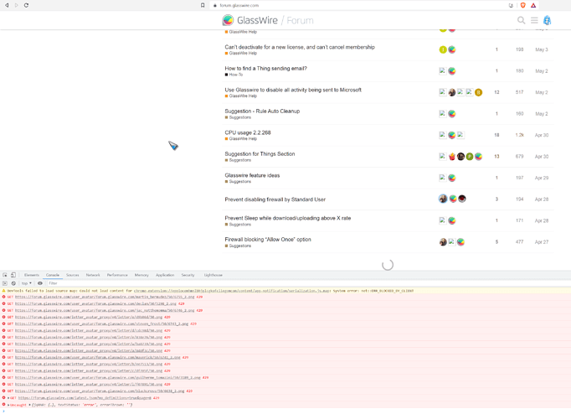
Task: Click the 'Apr 27' activity date
Action: (x=542, y=242)
